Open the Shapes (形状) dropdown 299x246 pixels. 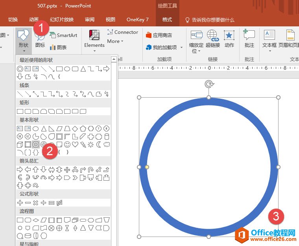[x=23, y=40]
